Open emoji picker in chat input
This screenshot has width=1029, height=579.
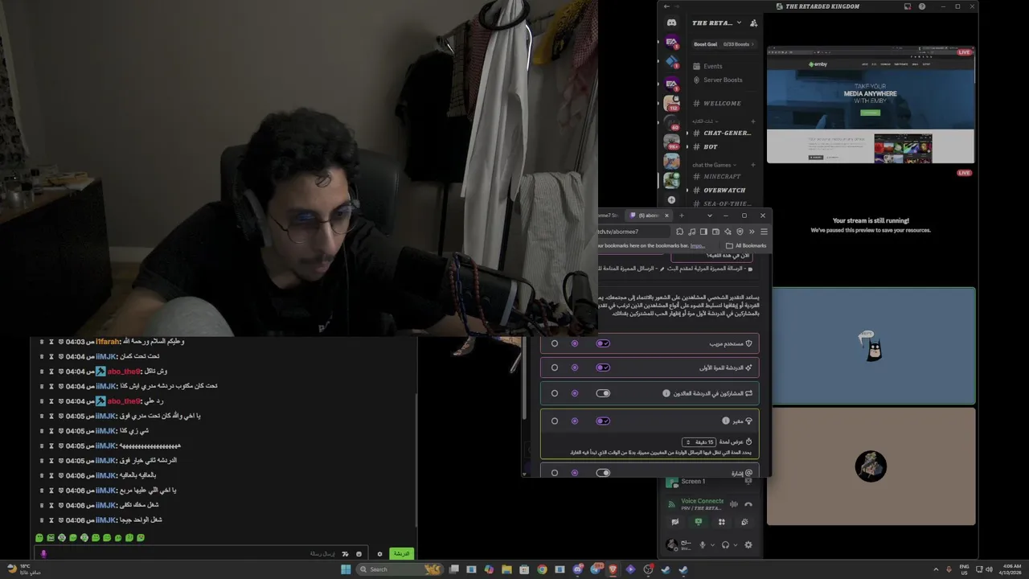357,554
